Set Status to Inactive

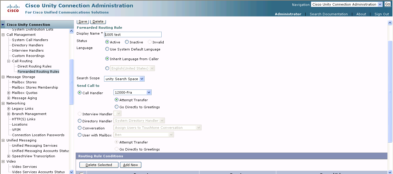pyautogui.click(x=127, y=42)
